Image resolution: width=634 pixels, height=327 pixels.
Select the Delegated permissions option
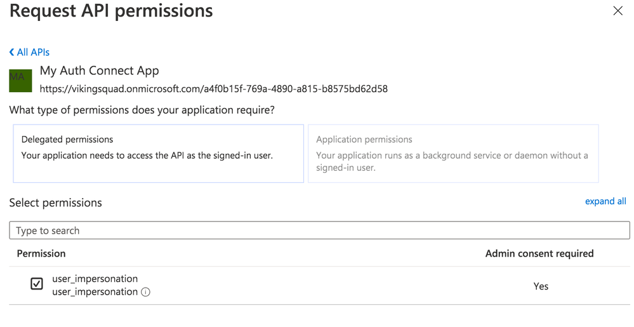158,154
